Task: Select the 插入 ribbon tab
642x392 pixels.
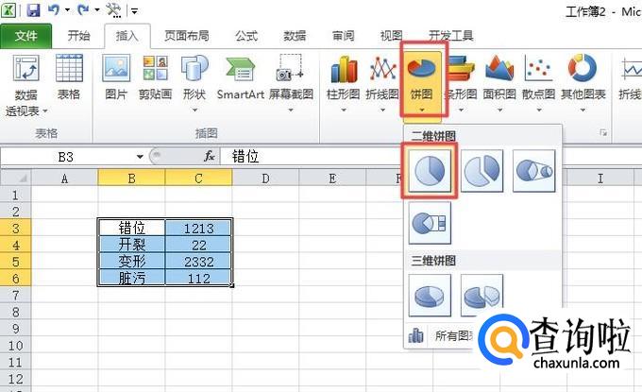Action: (127, 36)
